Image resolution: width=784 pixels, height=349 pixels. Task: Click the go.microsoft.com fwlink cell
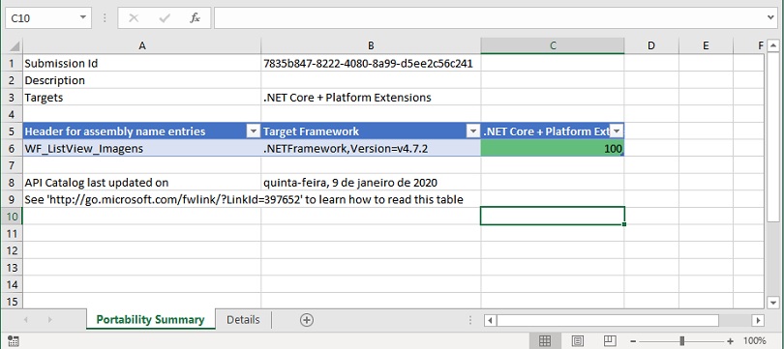coord(142,200)
